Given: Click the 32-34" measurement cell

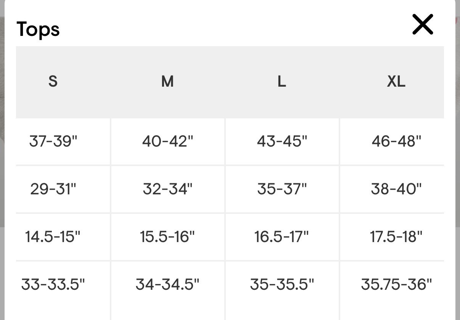Looking at the screenshot, I should click(x=168, y=189).
